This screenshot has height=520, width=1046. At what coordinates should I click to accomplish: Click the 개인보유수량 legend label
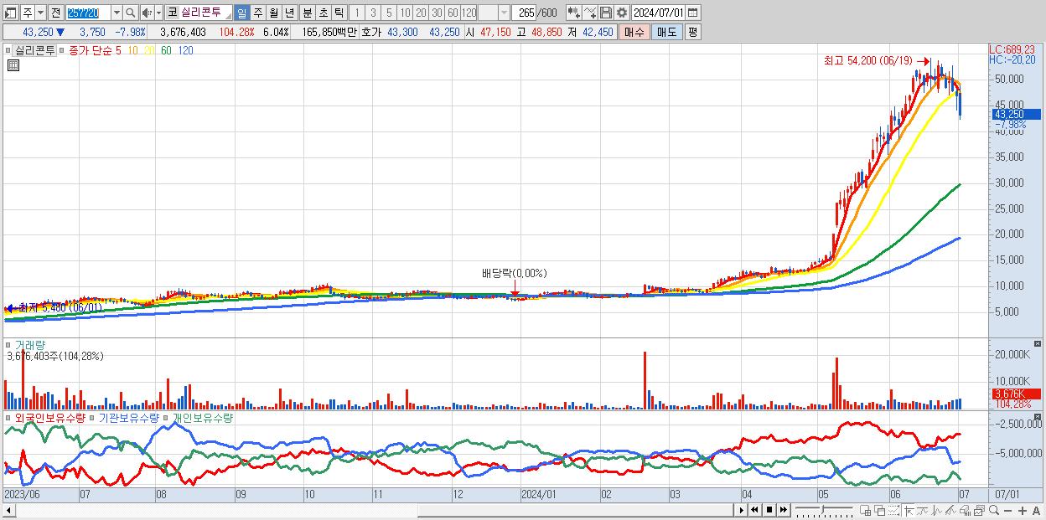click(202, 417)
